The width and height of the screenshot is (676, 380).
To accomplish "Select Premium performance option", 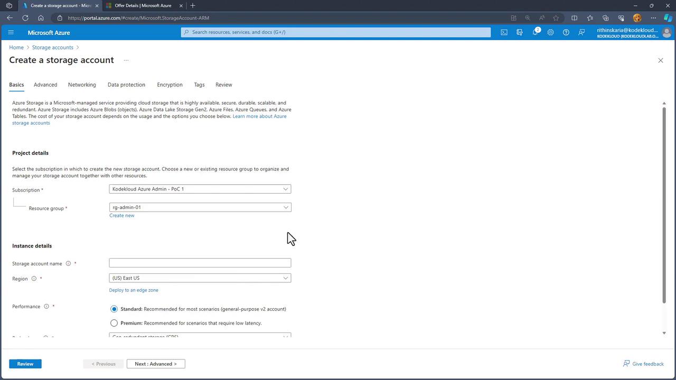I will [x=114, y=323].
